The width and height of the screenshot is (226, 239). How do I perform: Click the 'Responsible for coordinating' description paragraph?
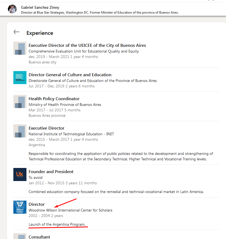click(x=121, y=157)
